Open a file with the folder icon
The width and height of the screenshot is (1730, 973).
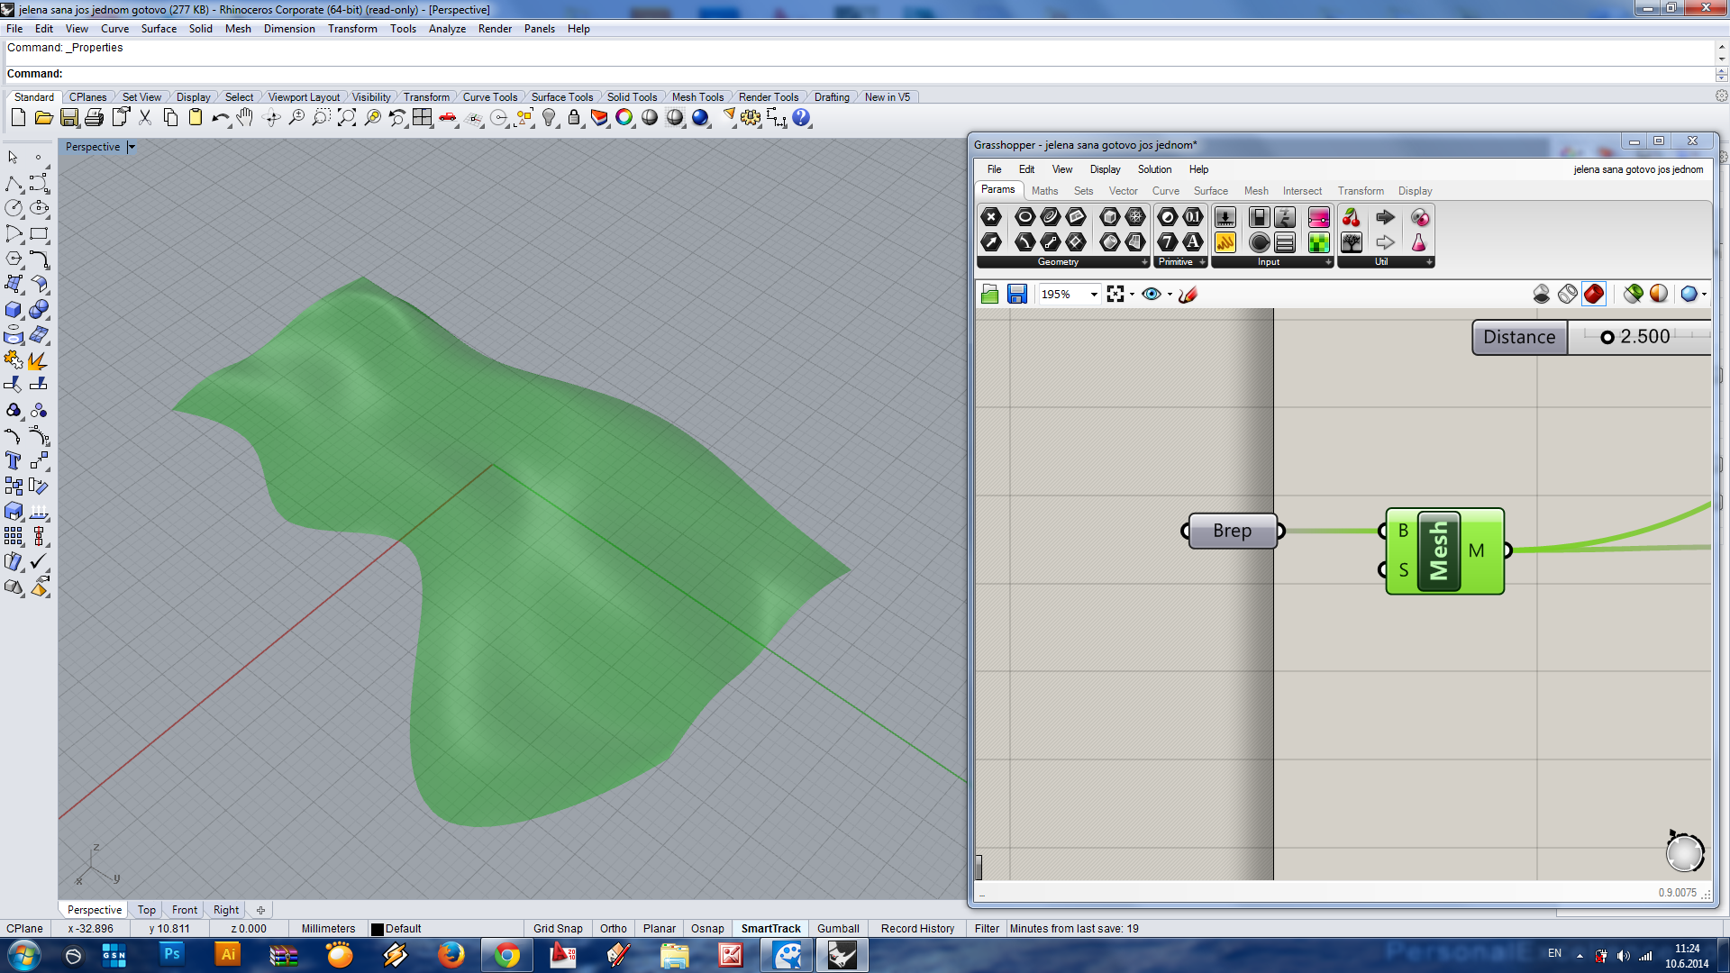click(43, 118)
